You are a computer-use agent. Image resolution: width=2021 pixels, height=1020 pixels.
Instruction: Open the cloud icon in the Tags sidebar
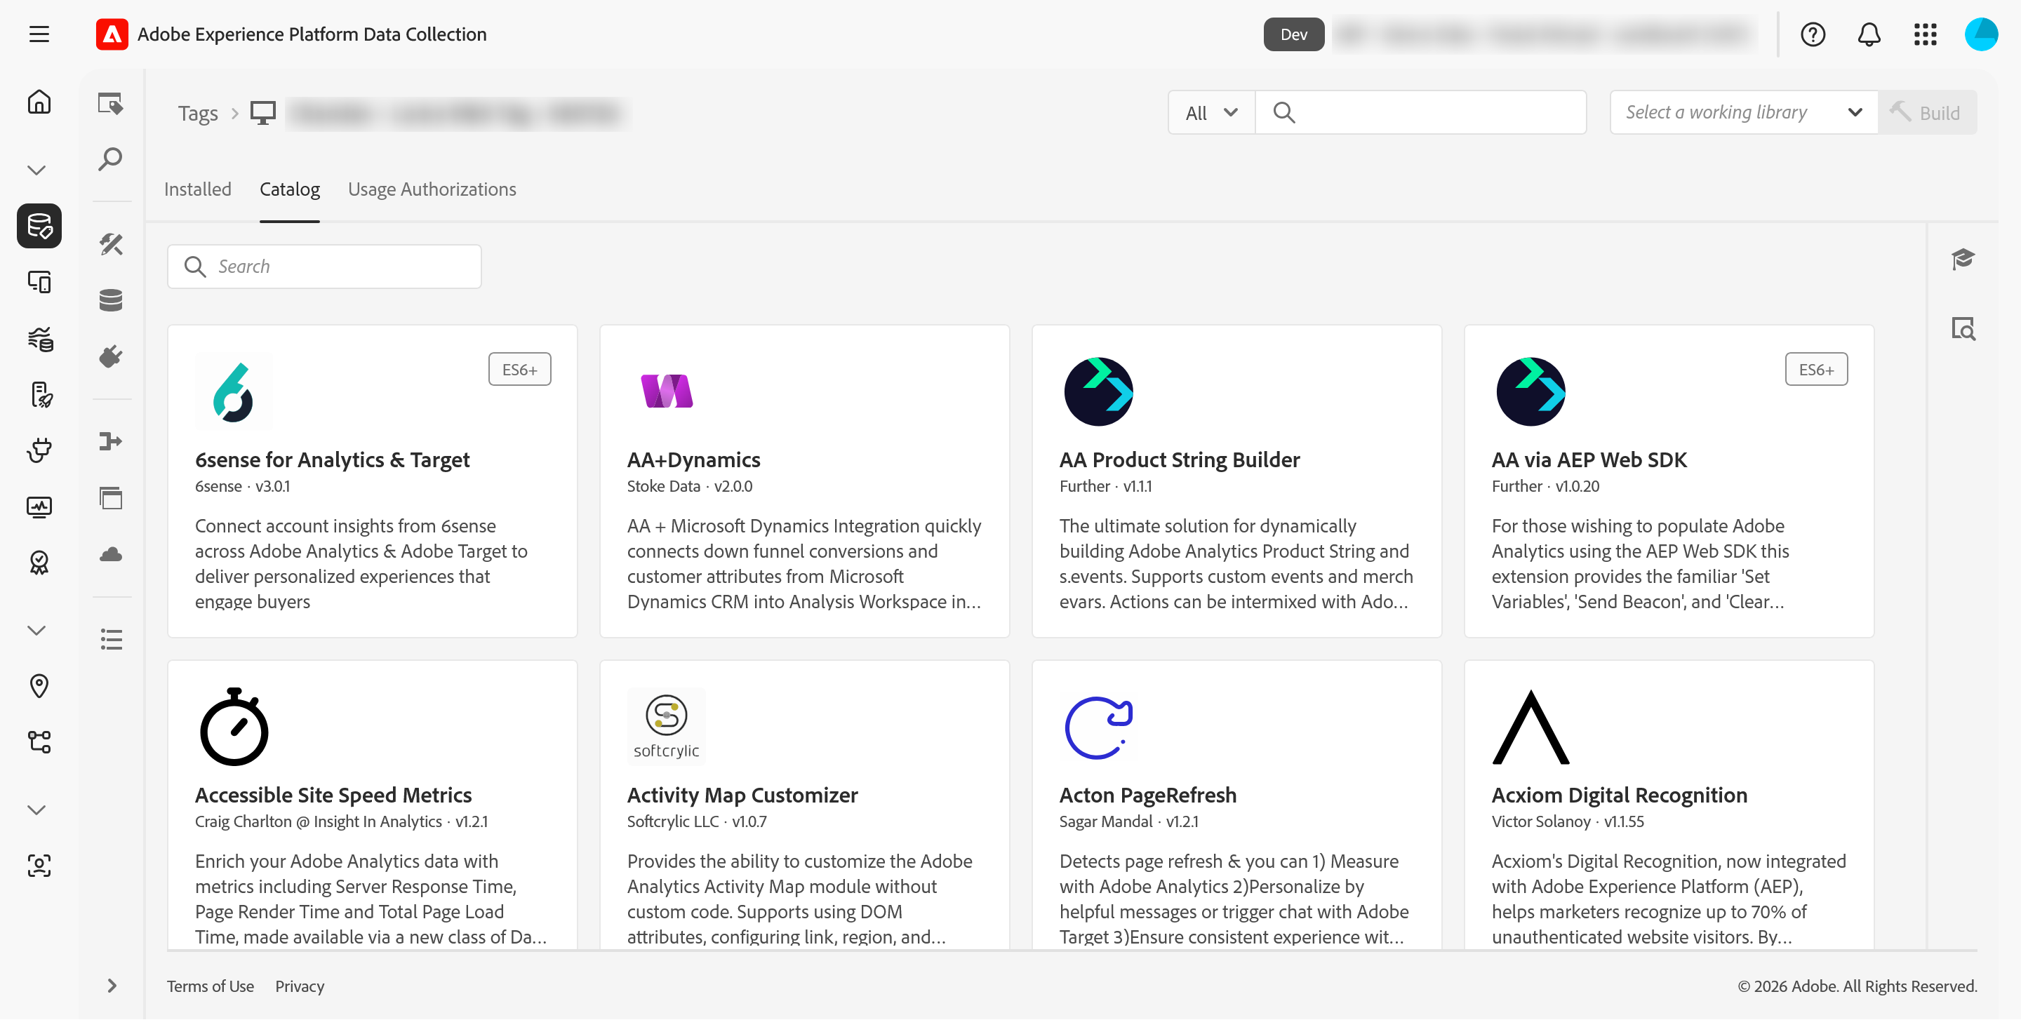pos(111,554)
